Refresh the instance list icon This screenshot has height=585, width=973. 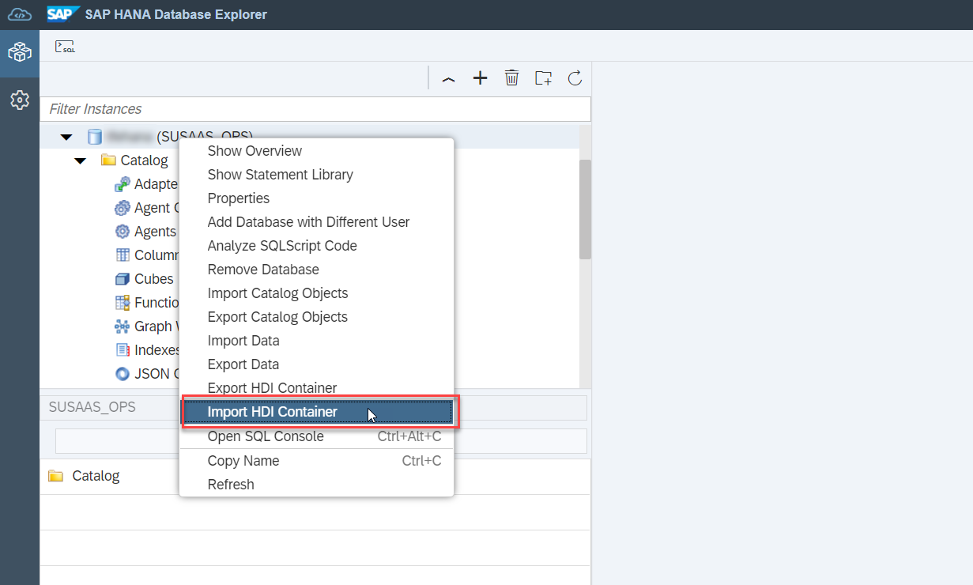[x=575, y=78]
